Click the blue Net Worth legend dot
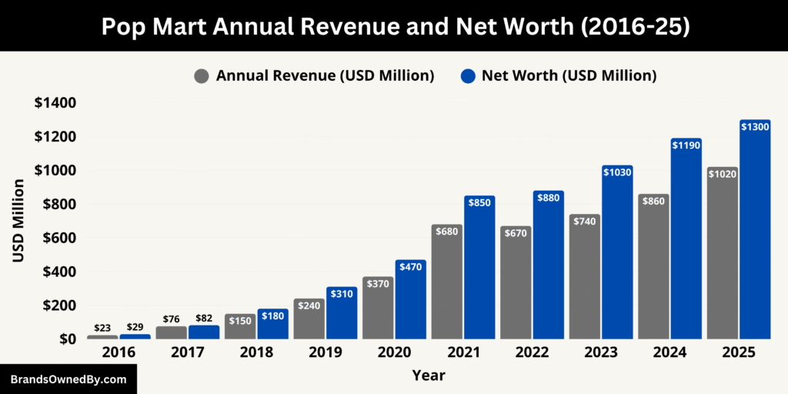The width and height of the screenshot is (788, 394). click(468, 76)
